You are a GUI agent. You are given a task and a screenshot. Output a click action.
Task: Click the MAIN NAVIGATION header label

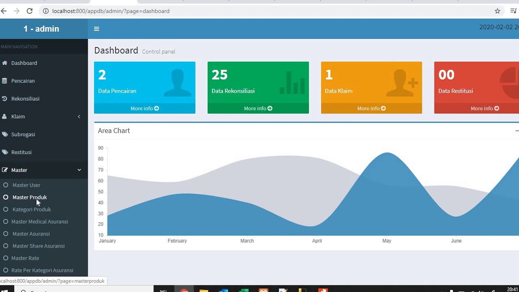coord(19,47)
